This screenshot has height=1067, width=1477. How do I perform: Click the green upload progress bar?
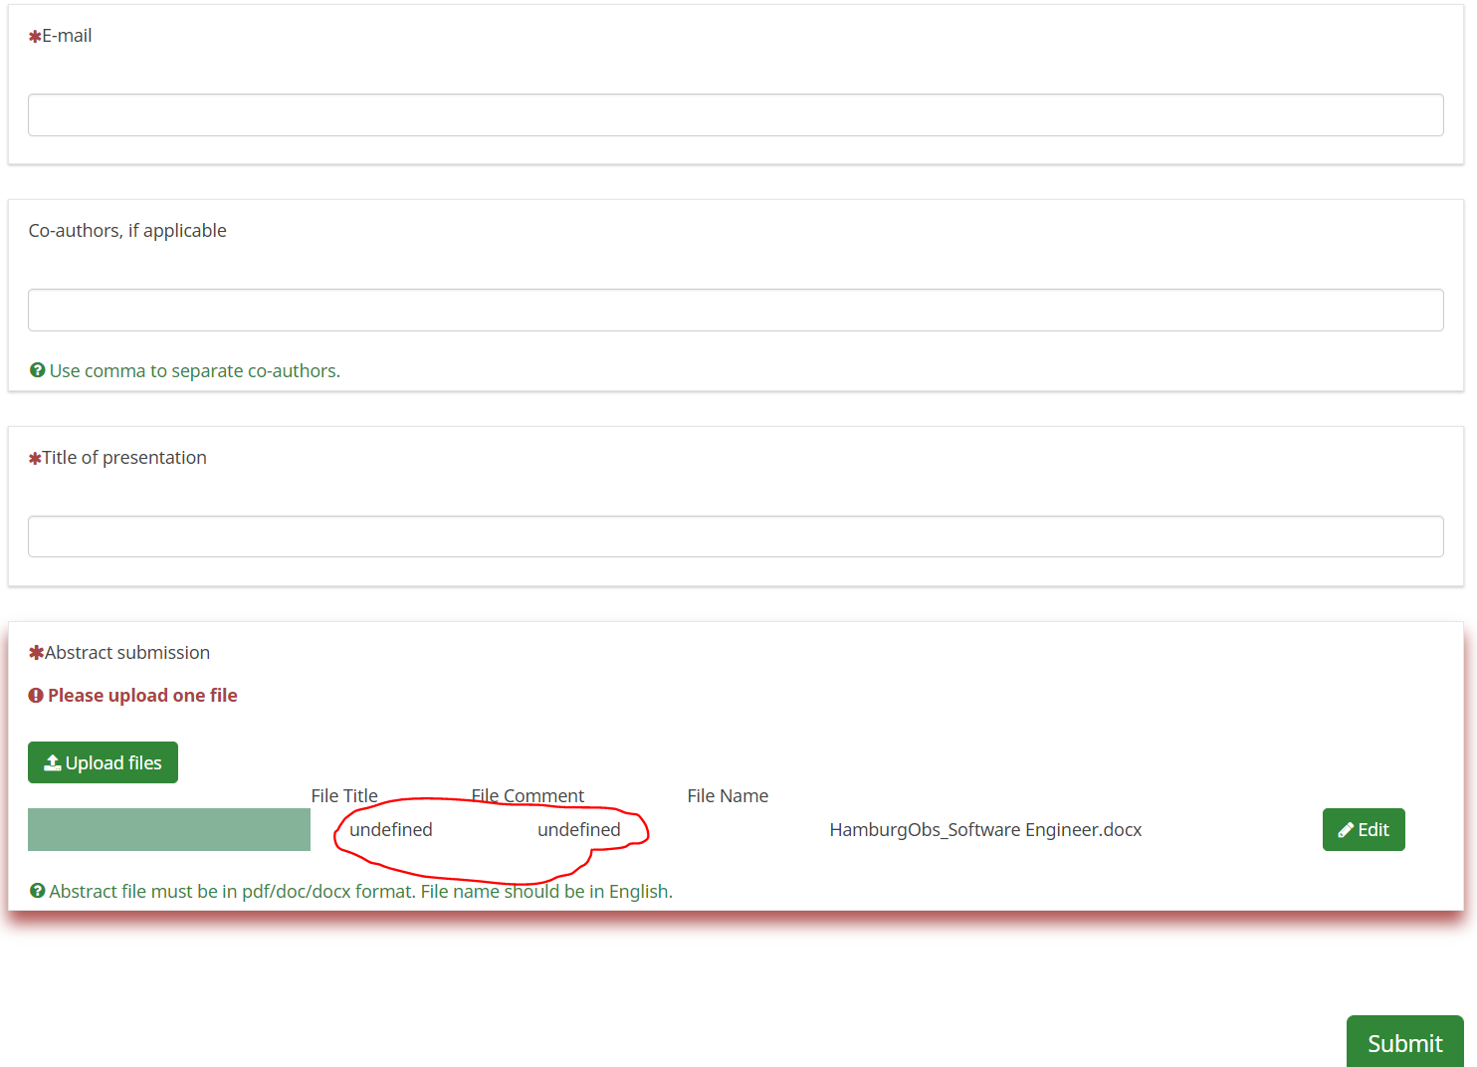point(168,829)
